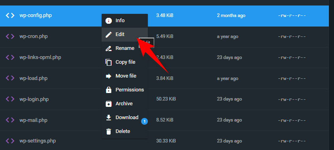Click the Move file arrow icon

[109, 76]
